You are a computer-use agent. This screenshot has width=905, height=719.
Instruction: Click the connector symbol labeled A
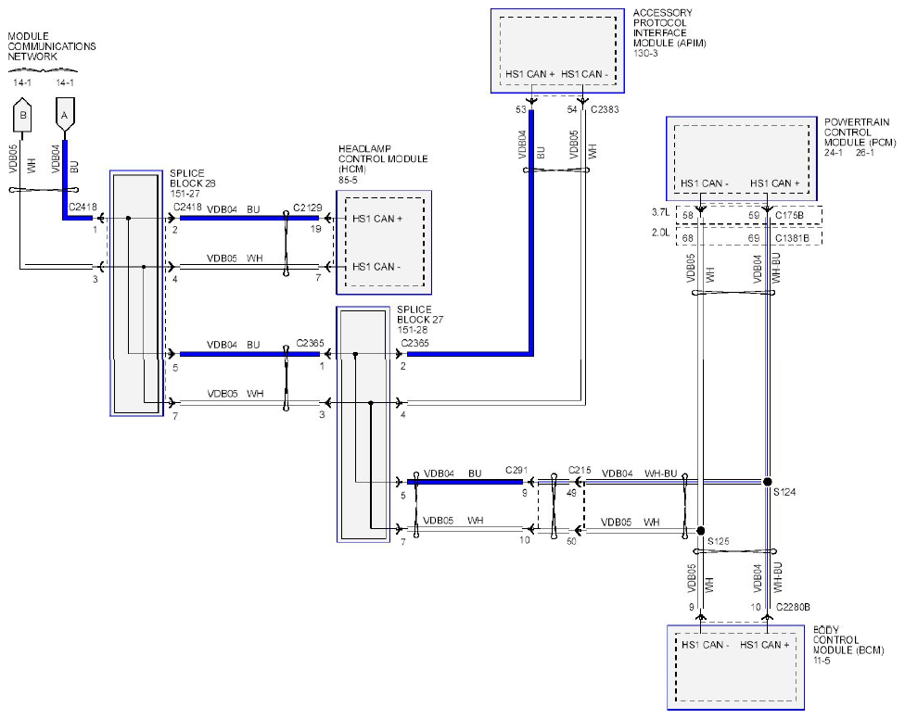pyautogui.click(x=65, y=114)
